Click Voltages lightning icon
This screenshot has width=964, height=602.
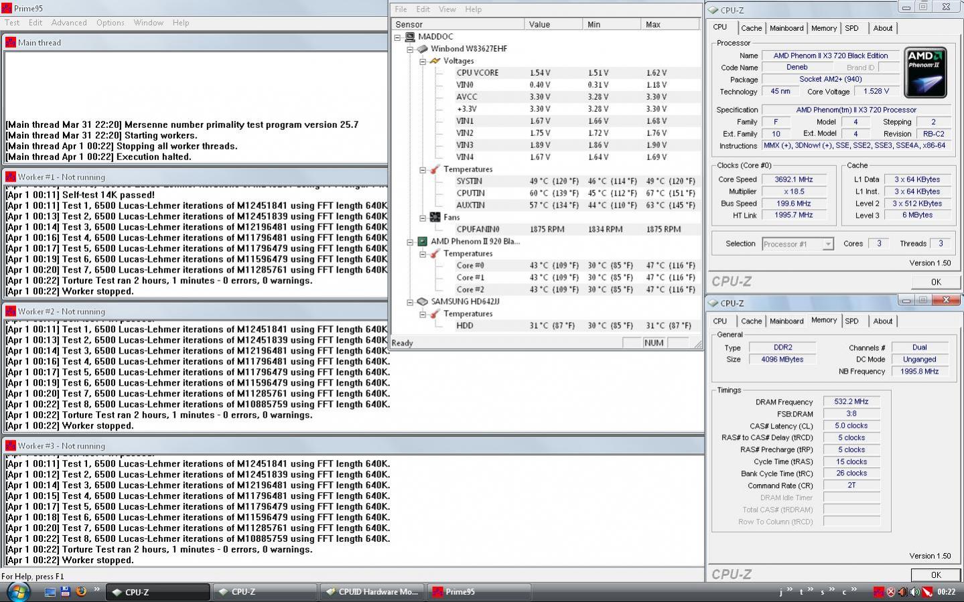coord(435,61)
